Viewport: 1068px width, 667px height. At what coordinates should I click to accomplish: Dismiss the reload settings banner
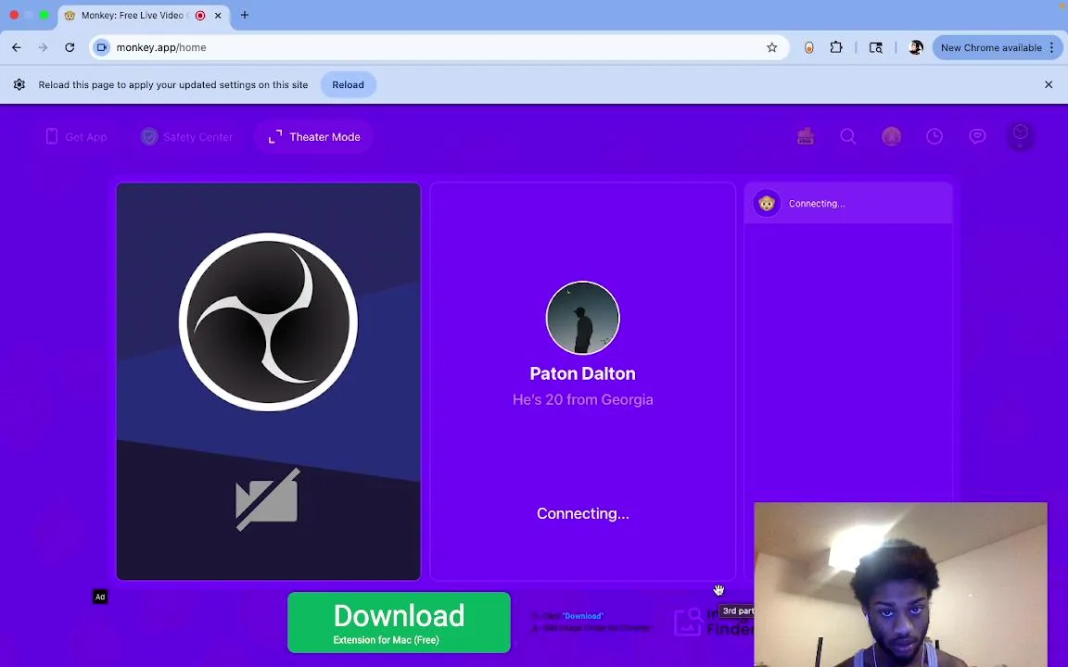(1049, 84)
